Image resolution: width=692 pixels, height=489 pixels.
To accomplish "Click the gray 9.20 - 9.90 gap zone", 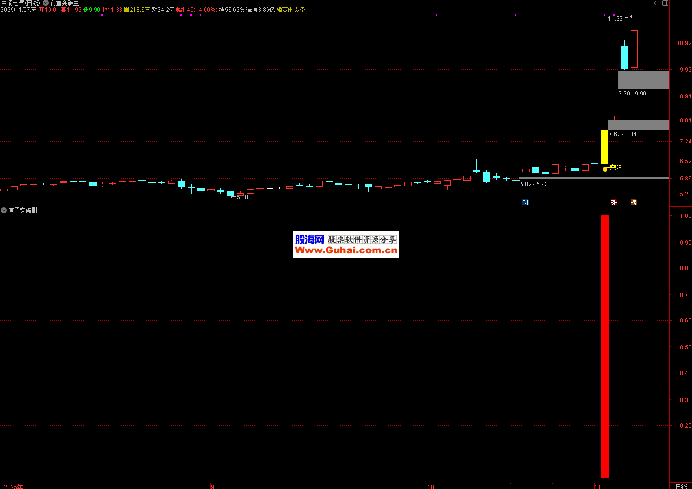I will tap(643, 80).
